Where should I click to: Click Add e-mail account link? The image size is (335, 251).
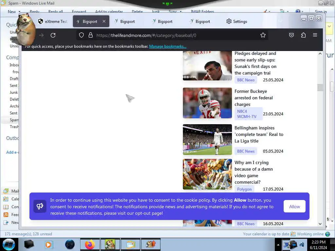click(13, 152)
